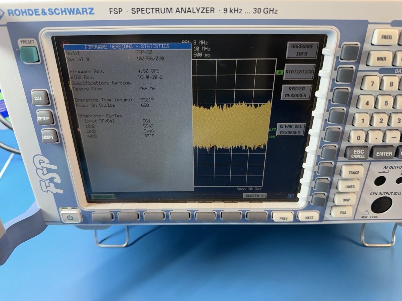Viewport: 402px width, 301px height.
Task: Click the Operating Time value 82219
Action: coord(147,100)
